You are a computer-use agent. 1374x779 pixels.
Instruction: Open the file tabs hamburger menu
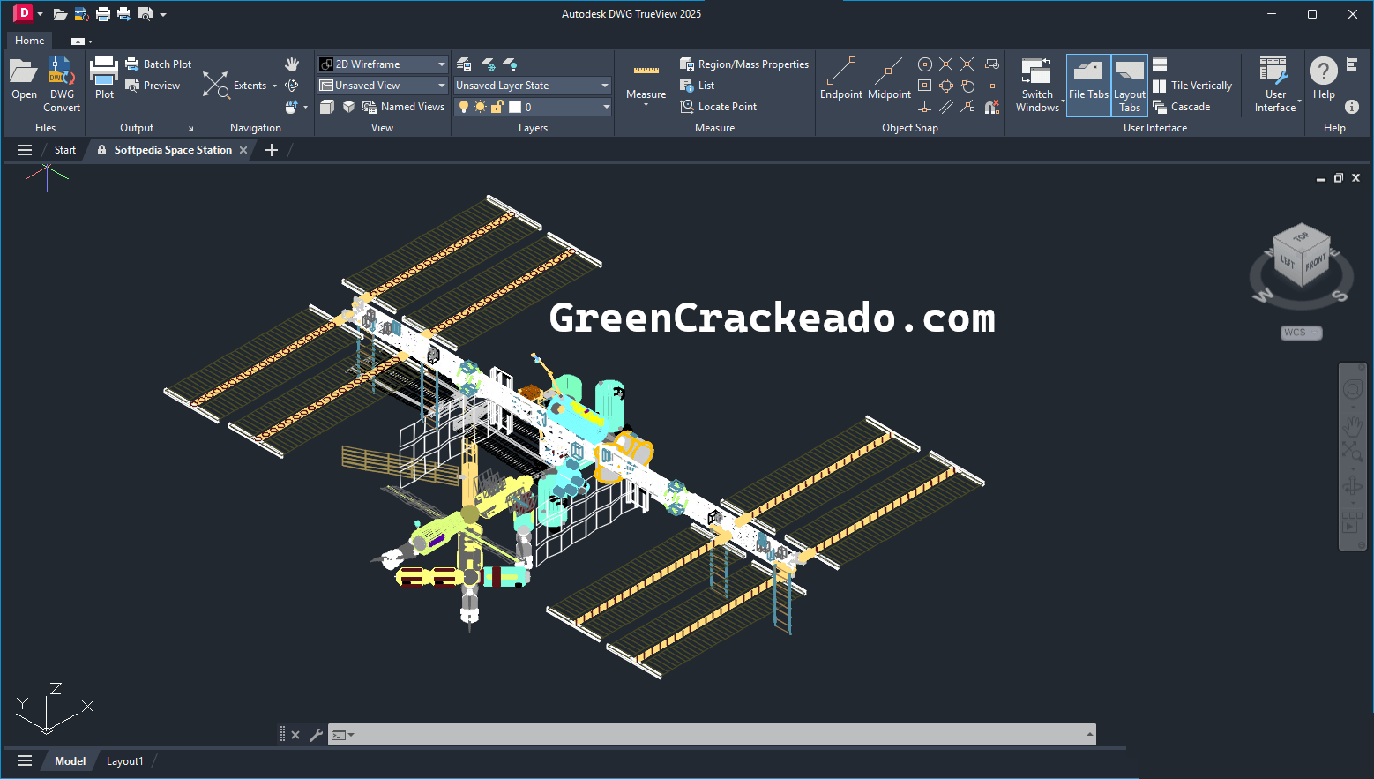click(x=25, y=150)
